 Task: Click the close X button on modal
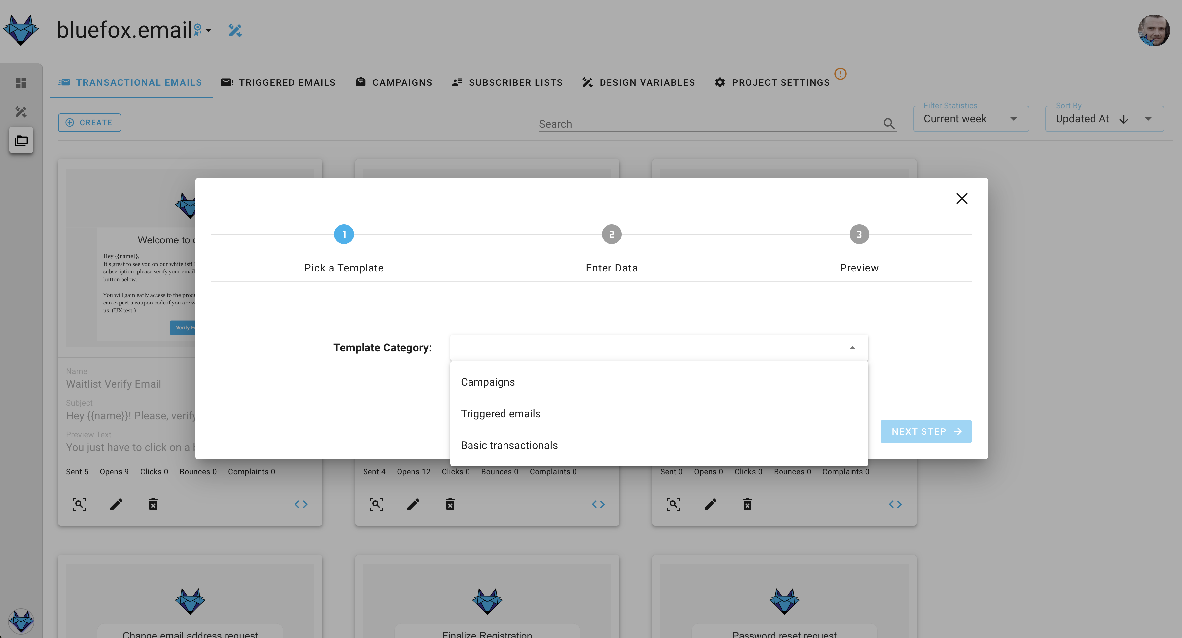962,198
